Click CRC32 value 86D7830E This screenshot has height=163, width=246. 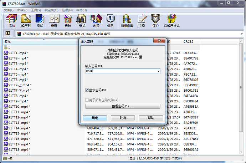point(191,80)
